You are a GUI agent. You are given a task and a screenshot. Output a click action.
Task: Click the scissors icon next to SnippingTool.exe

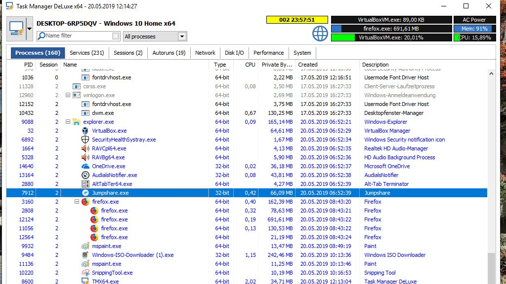coord(84,273)
